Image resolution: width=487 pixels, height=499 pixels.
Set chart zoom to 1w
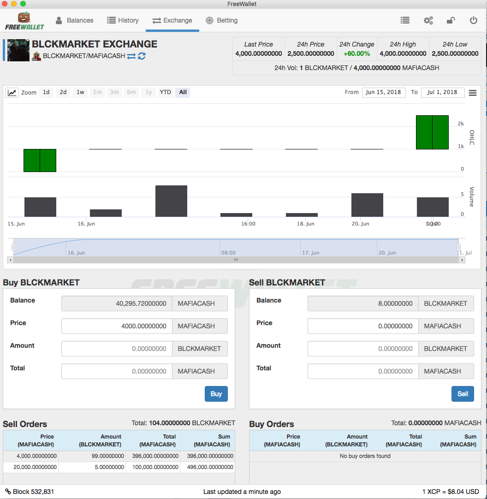pos(80,92)
